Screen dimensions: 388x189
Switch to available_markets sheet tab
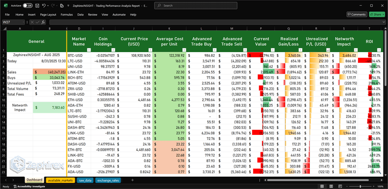click(60, 180)
